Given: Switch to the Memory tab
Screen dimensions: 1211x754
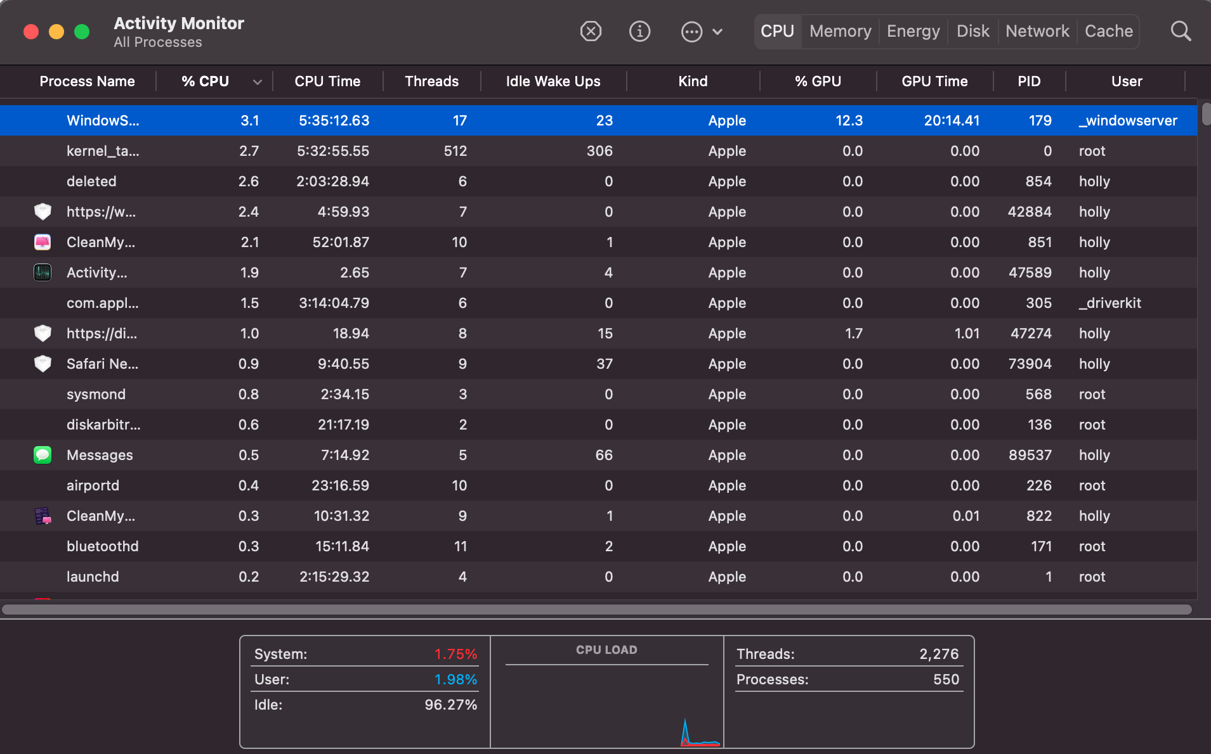Looking at the screenshot, I should point(840,31).
